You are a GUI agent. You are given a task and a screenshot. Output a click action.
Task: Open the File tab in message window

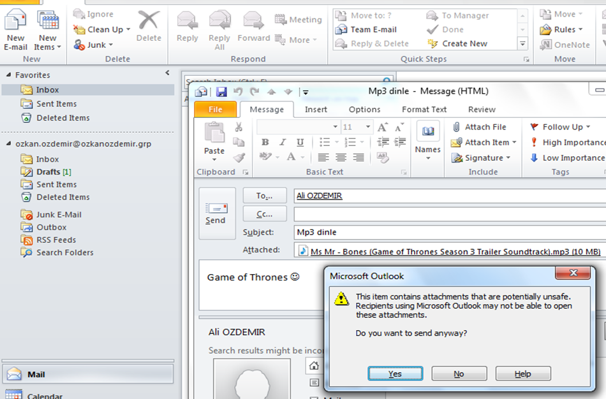point(215,109)
